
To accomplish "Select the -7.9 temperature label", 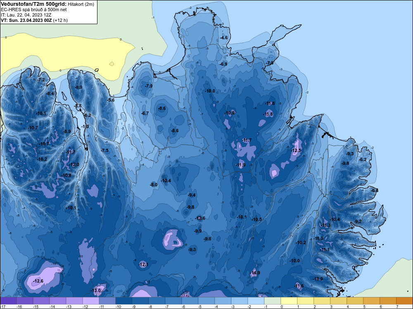I will (149, 86).
